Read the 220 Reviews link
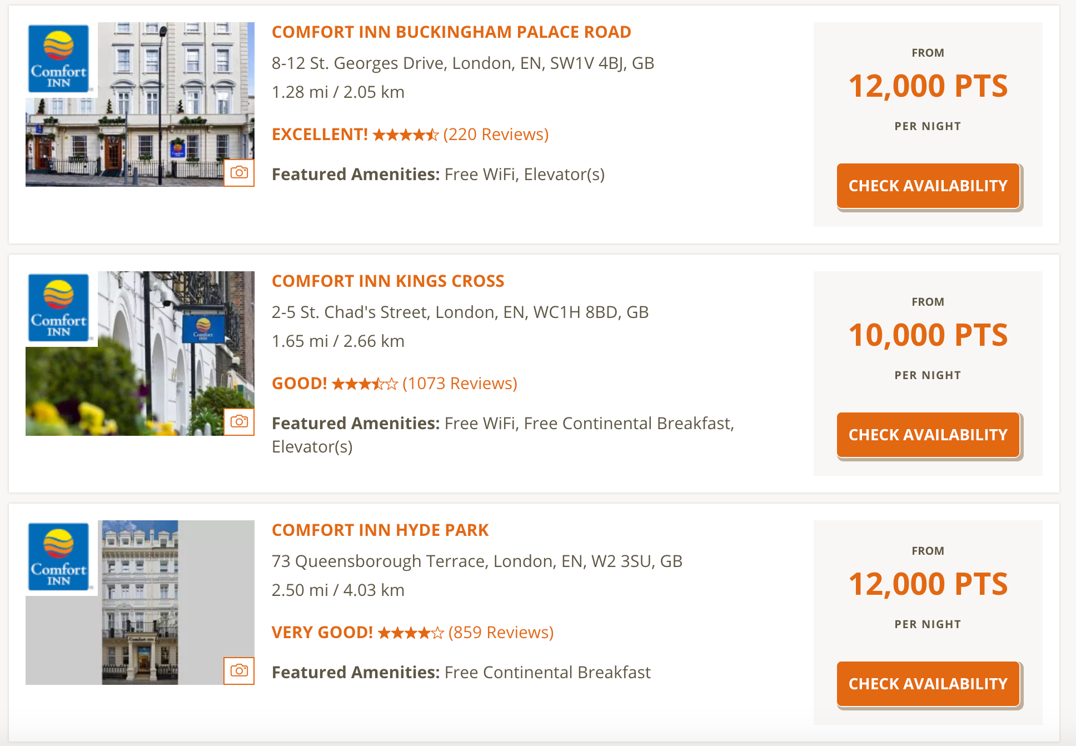The height and width of the screenshot is (746, 1076). (x=496, y=135)
